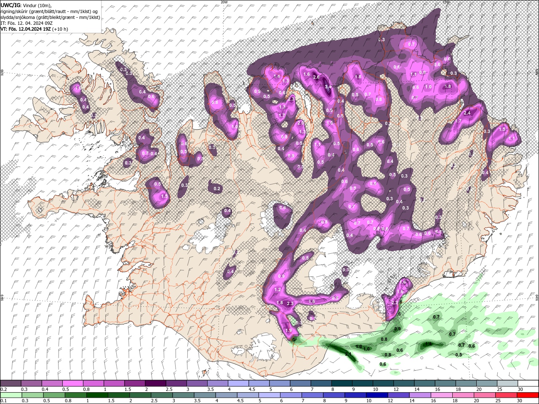Click the deep blue 10 swatch, lower legend
Image resolution: width=539 pixels, height=404 pixels.
click(x=377, y=395)
